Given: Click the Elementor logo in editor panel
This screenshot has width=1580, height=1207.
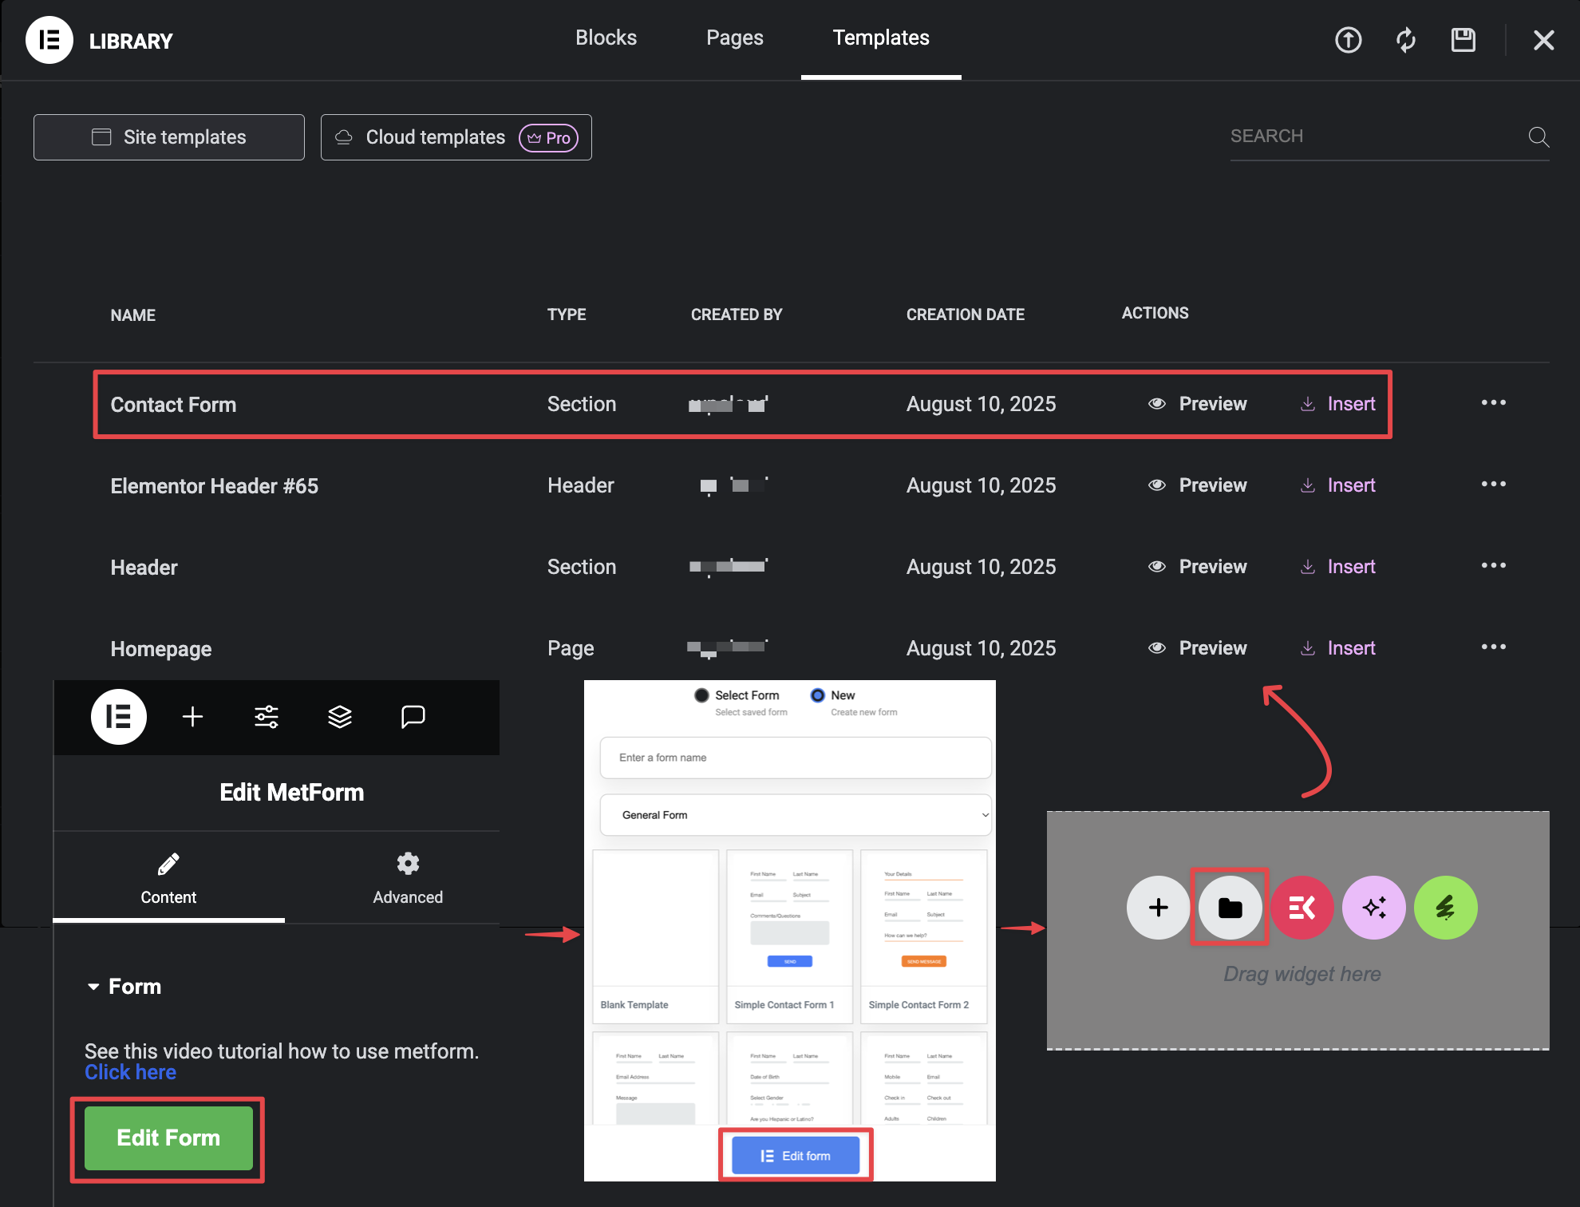Looking at the screenshot, I should (x=119, y=717).
